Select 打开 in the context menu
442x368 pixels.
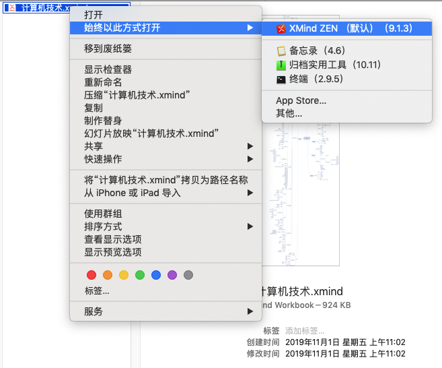pyautogui.click(x=165, y=15)
